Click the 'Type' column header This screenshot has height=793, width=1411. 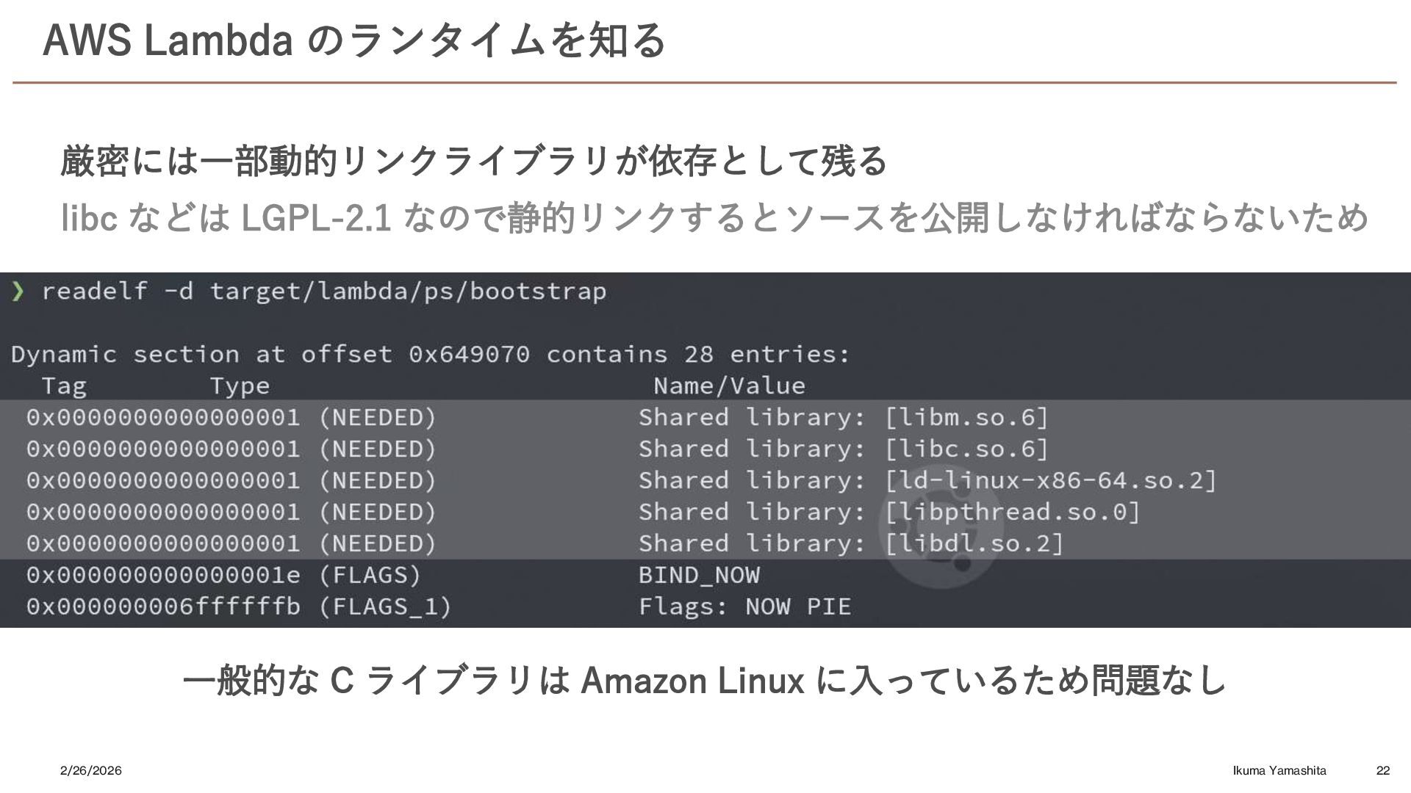pos(240,386)
